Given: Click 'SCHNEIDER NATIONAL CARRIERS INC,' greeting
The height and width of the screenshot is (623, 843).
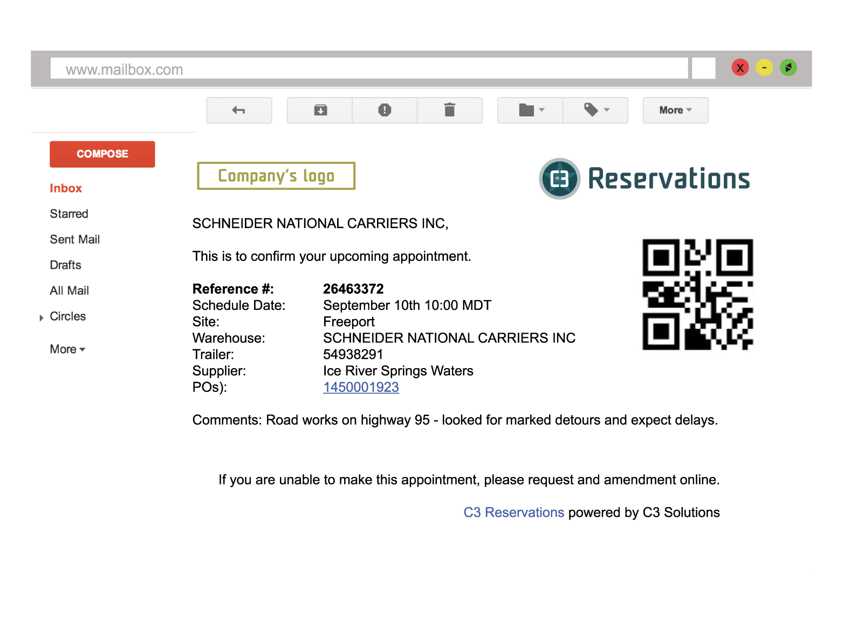Looking at the screenshot, I should pos(320,223).
